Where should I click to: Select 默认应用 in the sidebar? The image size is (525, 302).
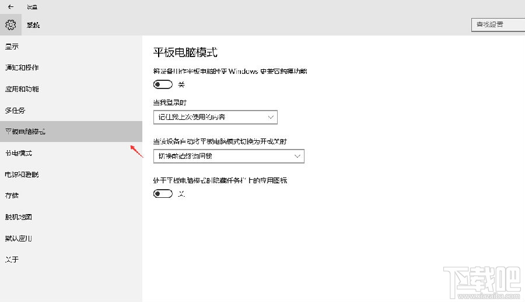point(71,238)
